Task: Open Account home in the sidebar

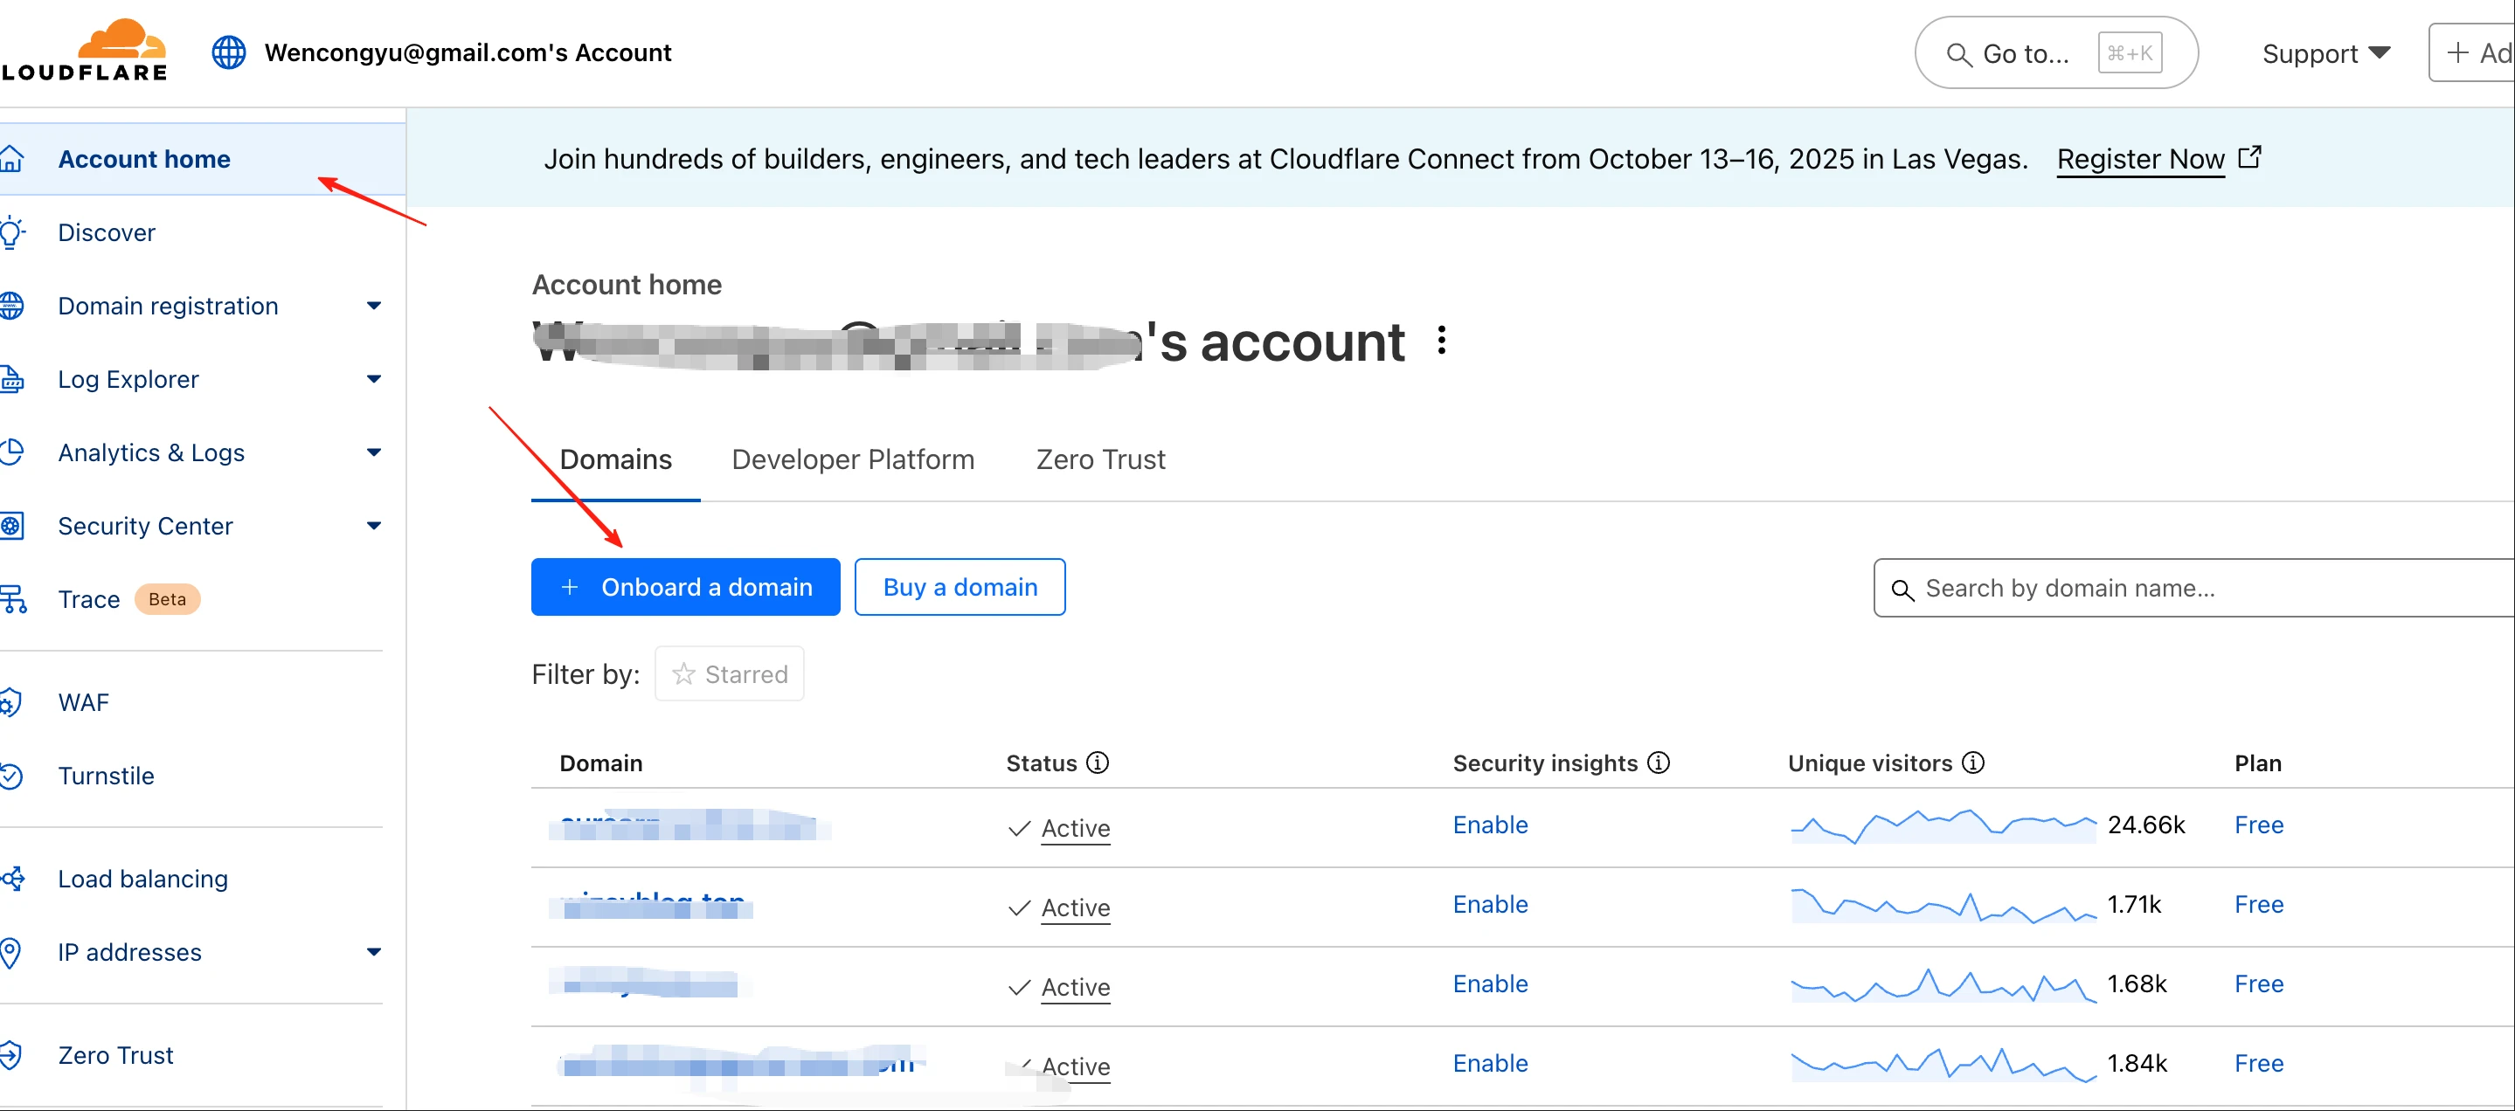Action: click(202, 159)
